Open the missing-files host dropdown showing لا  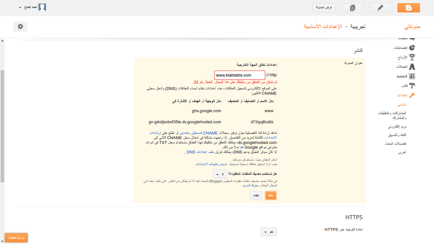pos(220,174)
